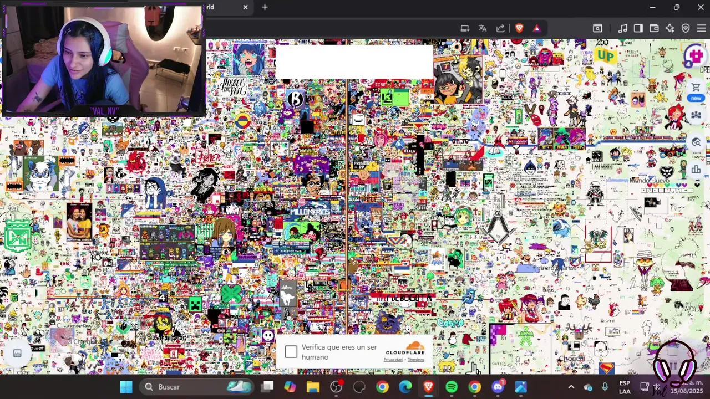Viewport: 710px width, 399px height.
Task: Switch the ESP LAA keyboard language
Action: [x=625, y=387]
